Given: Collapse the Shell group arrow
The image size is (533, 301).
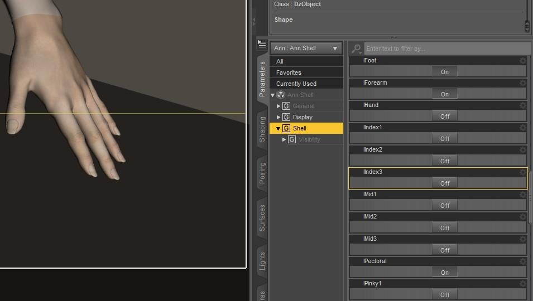Looking at the screenshot, I should (278, 129).
